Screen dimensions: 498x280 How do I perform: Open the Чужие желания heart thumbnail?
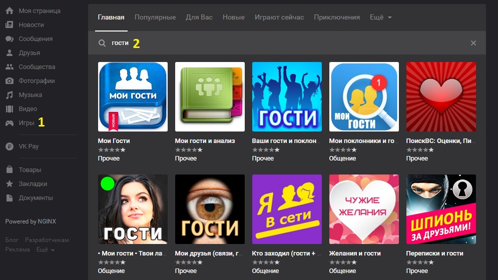tap(364, 209)
